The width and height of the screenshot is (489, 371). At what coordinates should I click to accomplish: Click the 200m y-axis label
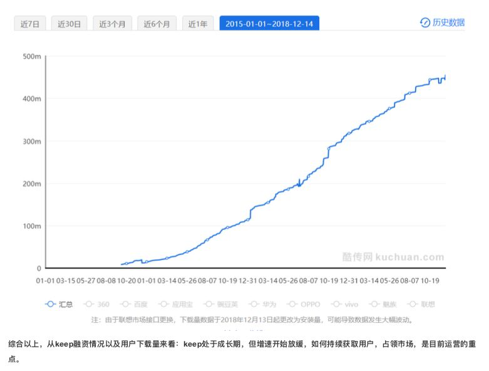pyautogui.click(x=31, y=184)
